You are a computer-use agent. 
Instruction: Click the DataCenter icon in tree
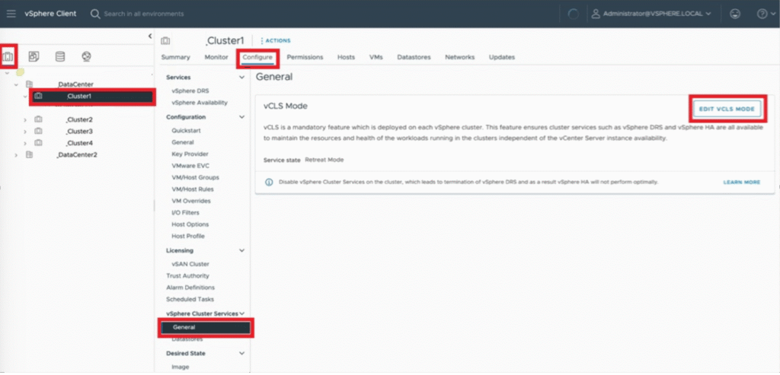[x=29, y=84]
